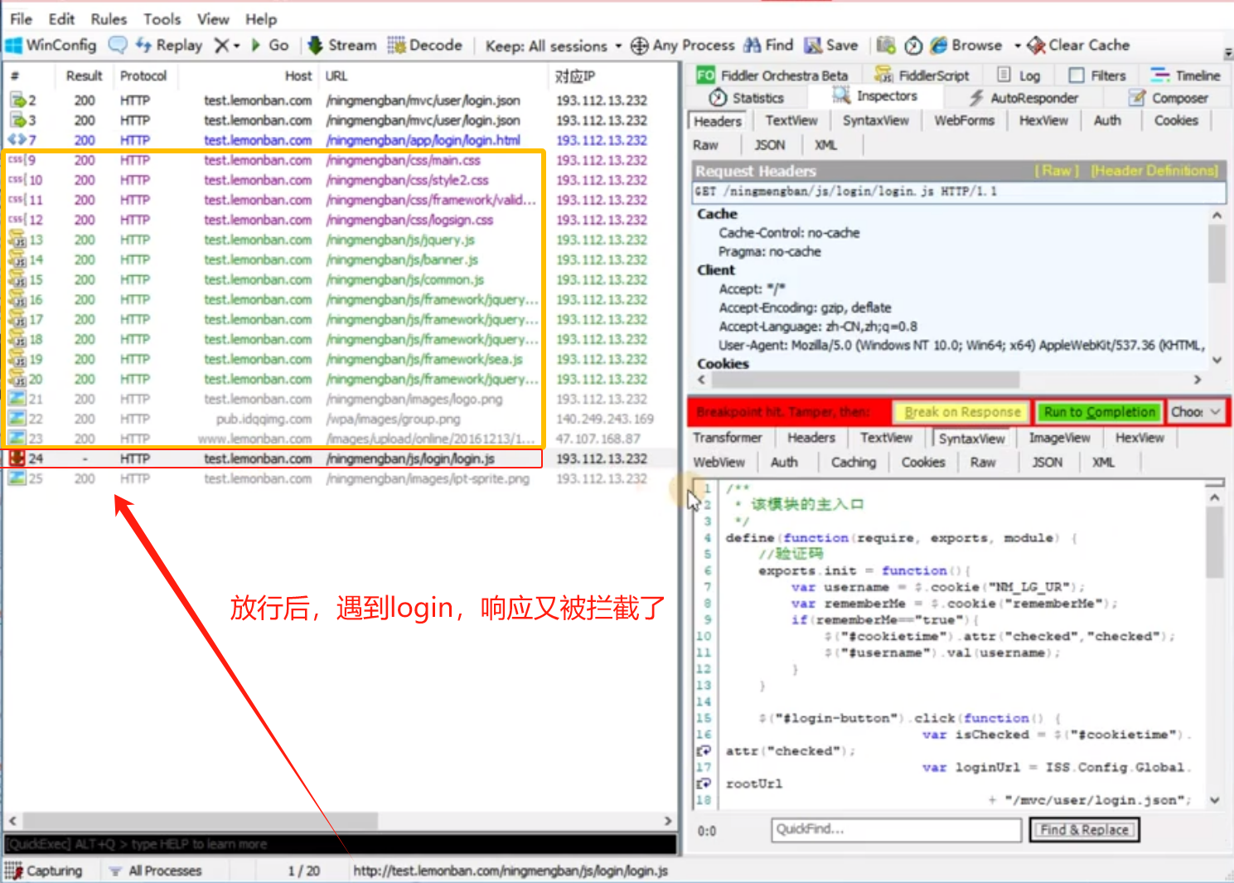1234x883 pixels.
Task: Open Browse in the toolbar
Action: click(966, 45)
